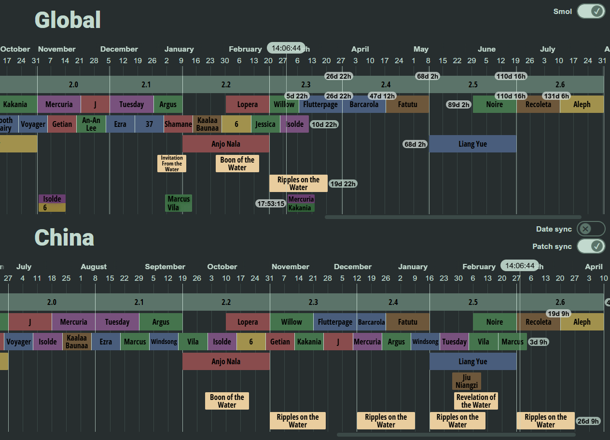Select the 14:06:44 time marker in China
Screen dimensions: 610x440
point(520,265)
